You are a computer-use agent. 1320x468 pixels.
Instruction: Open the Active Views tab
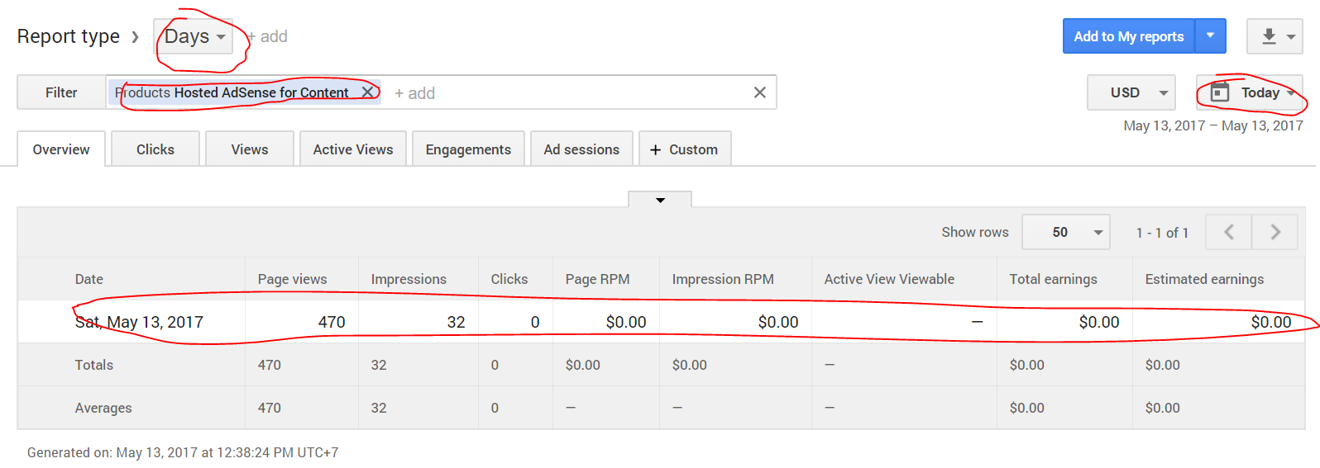click(x=352, y=149)
